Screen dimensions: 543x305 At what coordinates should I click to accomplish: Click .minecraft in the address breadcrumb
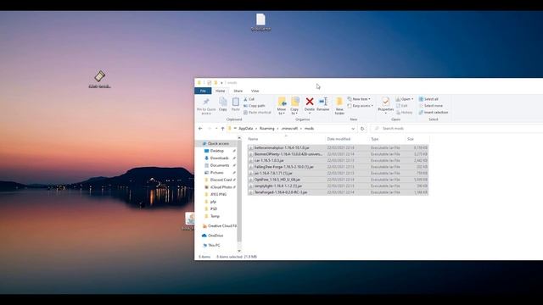pos(289,128)
